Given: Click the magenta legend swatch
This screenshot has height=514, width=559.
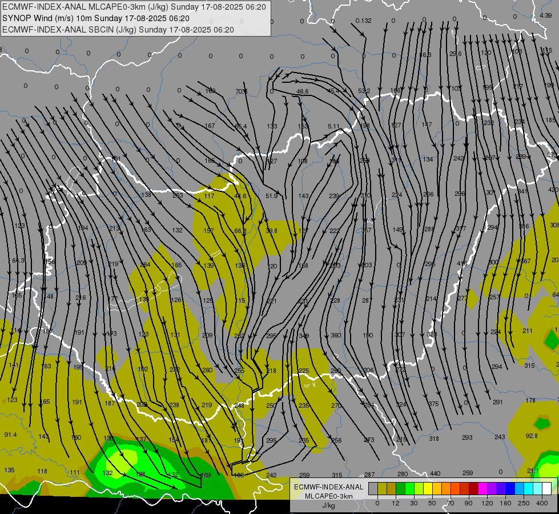Looking at the screenshot, I should click(x=482, y=488).
